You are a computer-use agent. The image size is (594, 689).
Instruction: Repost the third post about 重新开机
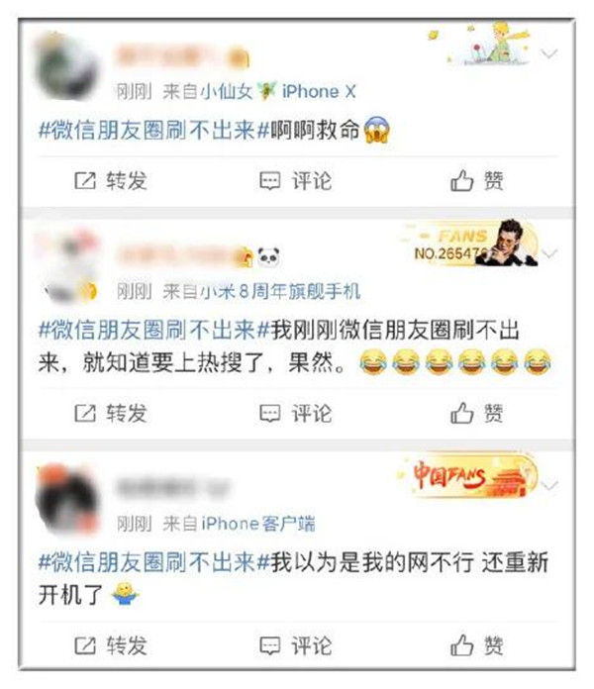click(111, 645)
